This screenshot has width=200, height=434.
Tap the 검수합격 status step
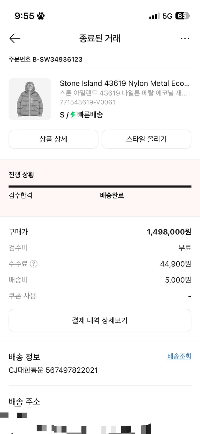pyautogui.click(x=20, y=196)
